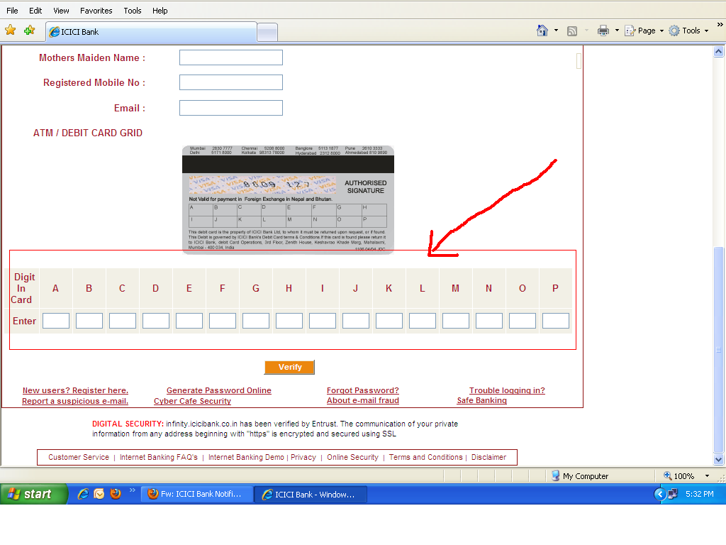Open Safe Banking link

tap(482, 400)
